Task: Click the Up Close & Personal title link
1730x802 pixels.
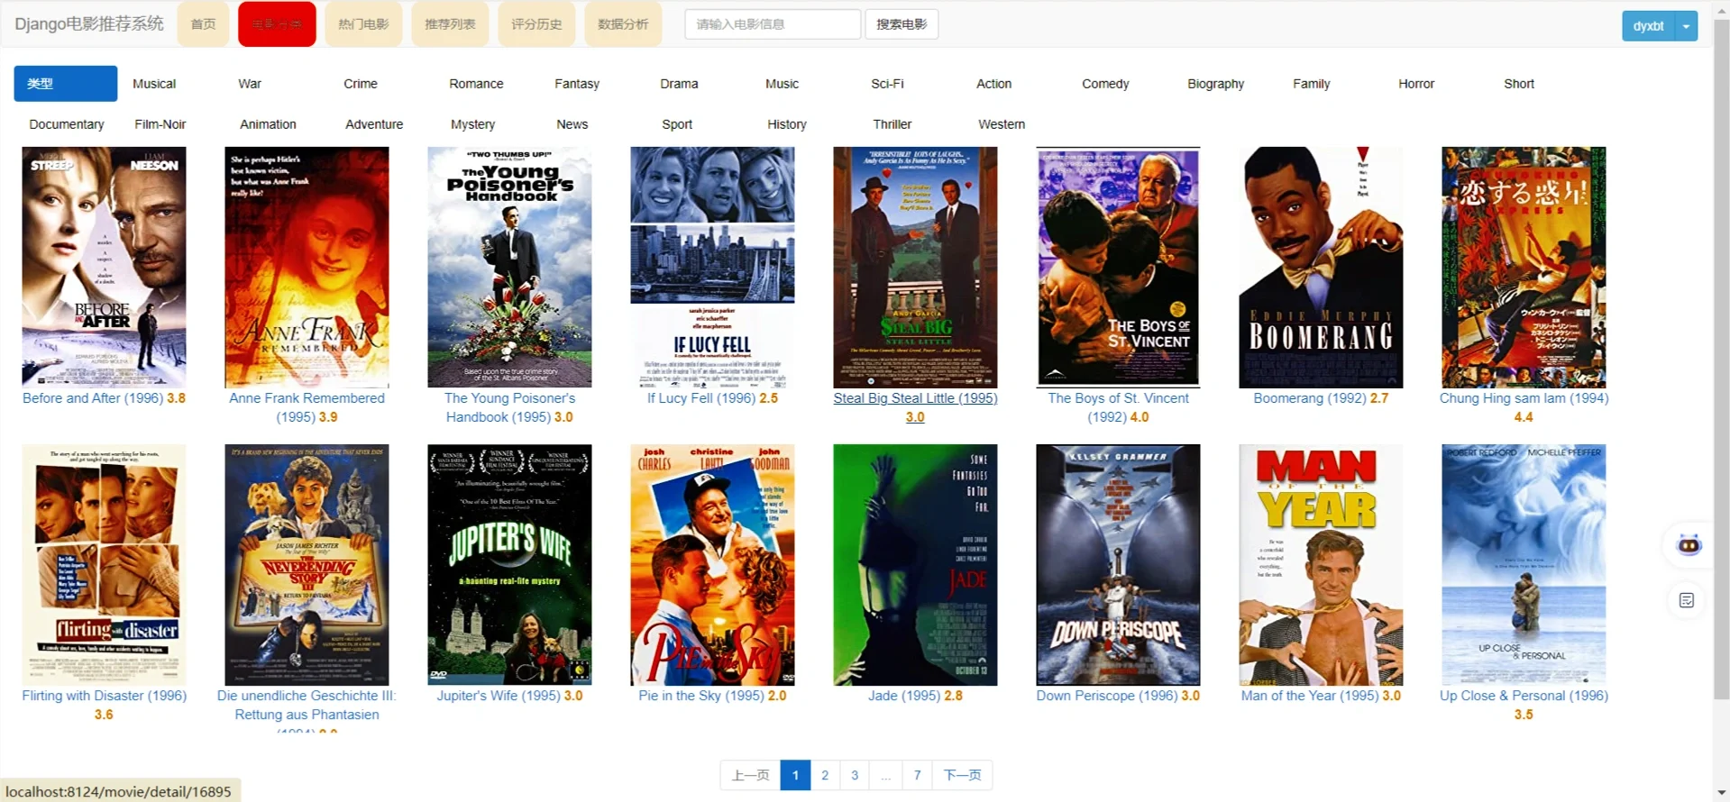Action: (1524, 705)
